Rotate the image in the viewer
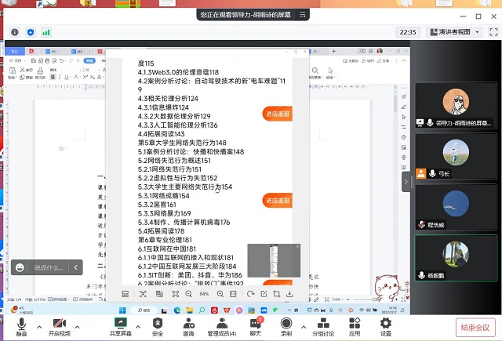The image size is (502, 341). (x=250, y=294)
